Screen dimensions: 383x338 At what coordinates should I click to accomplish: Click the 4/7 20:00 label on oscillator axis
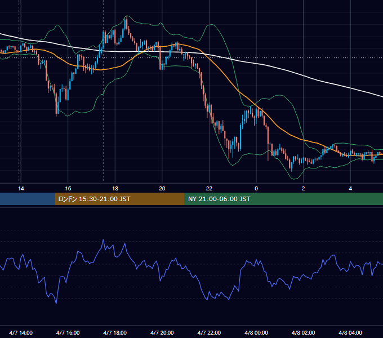(x=162, y=332)
